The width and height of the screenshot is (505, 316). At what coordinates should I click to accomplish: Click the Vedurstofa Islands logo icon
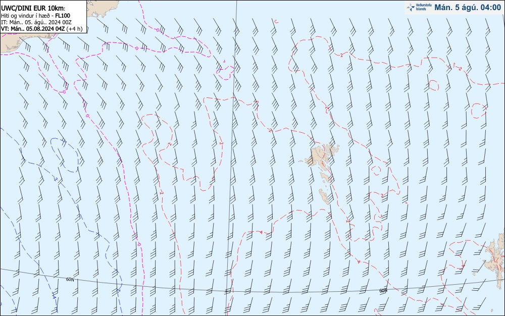click(411, 8)
